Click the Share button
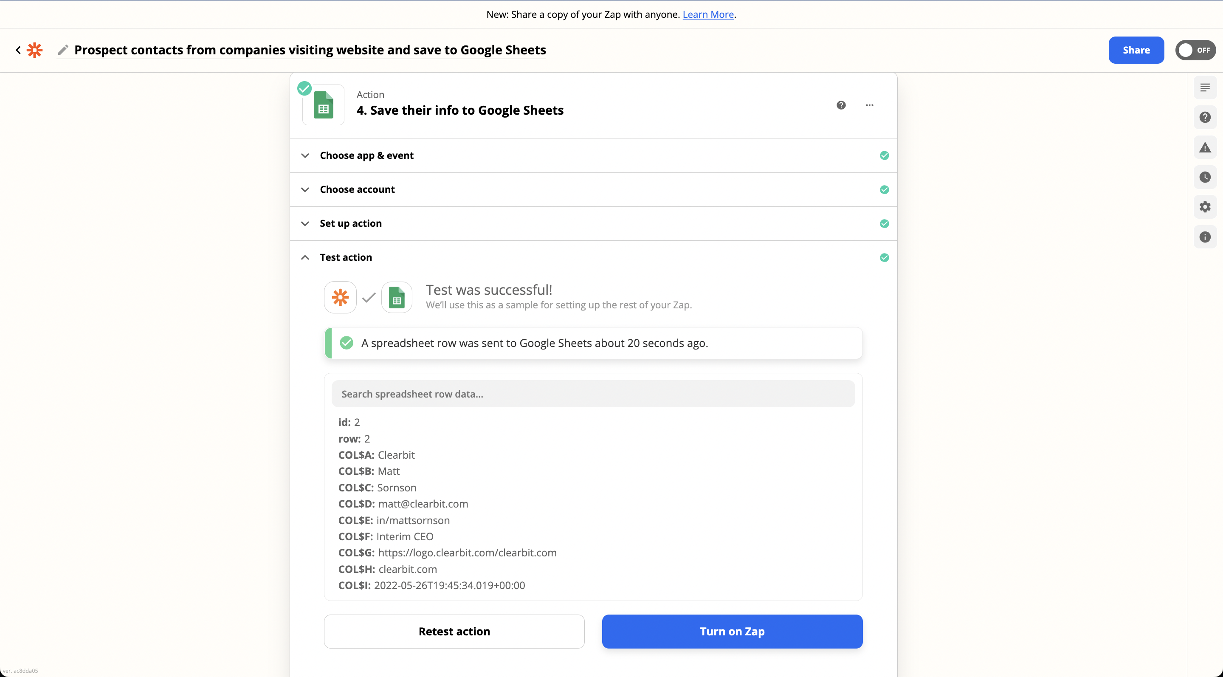1223x677 pixels. [1136, 50]
